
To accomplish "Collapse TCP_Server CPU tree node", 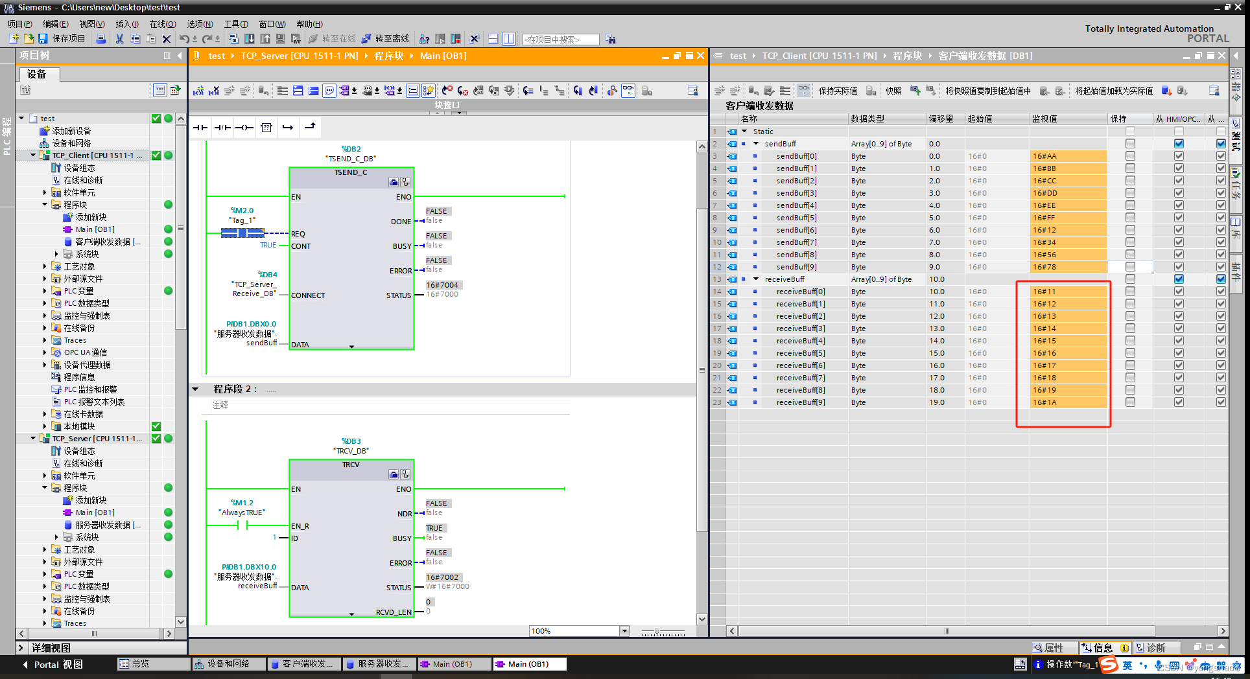I will coord(33,439).
